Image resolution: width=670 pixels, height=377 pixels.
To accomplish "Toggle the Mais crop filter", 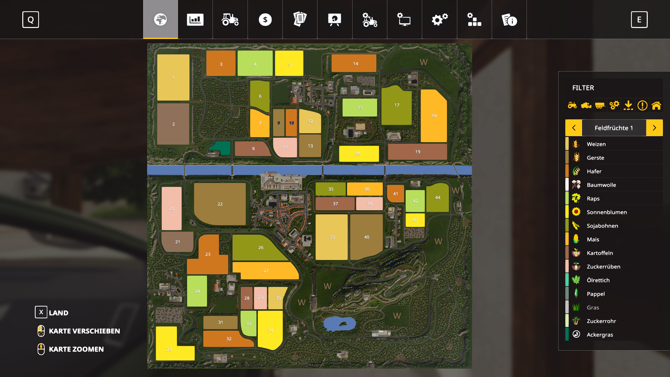I will tap(614, 239).
